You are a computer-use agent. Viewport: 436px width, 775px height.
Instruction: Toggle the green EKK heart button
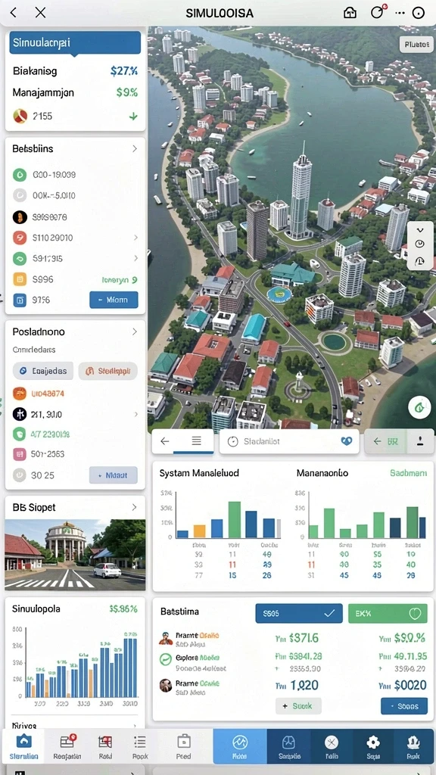click(x=388, y=613)
